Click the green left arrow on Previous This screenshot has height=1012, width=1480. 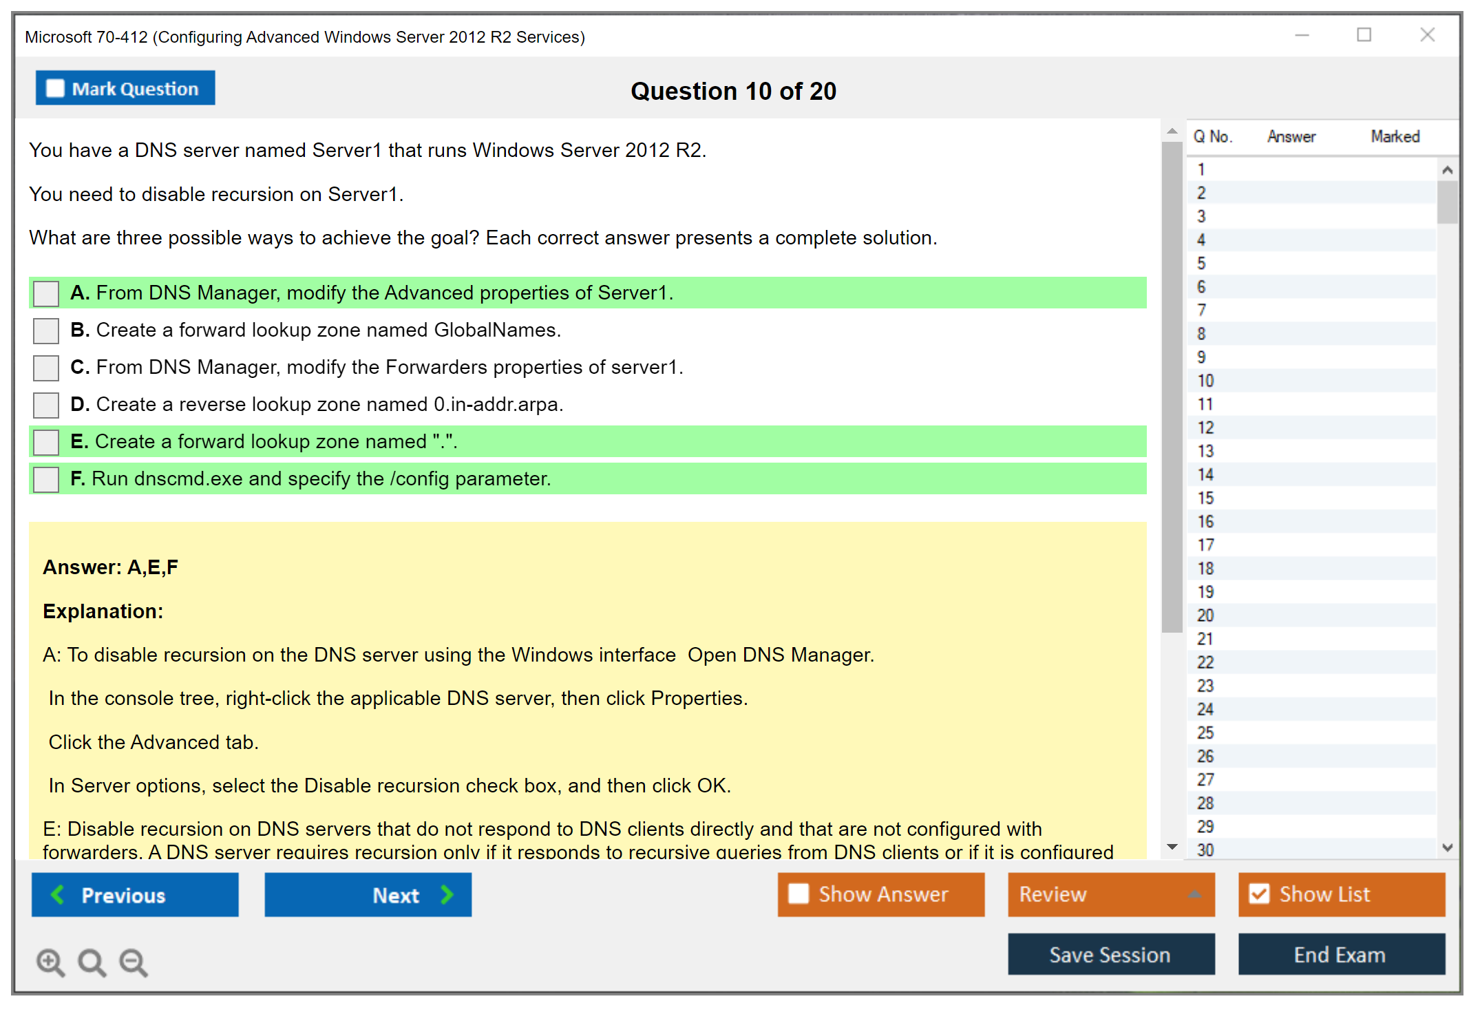[59, 894]
